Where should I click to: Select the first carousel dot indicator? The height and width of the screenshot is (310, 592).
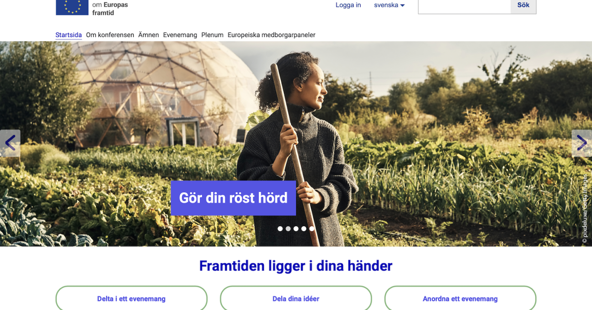(x=280, y=229)
